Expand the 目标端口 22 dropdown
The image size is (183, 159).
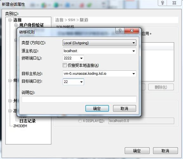coord(81,82)
